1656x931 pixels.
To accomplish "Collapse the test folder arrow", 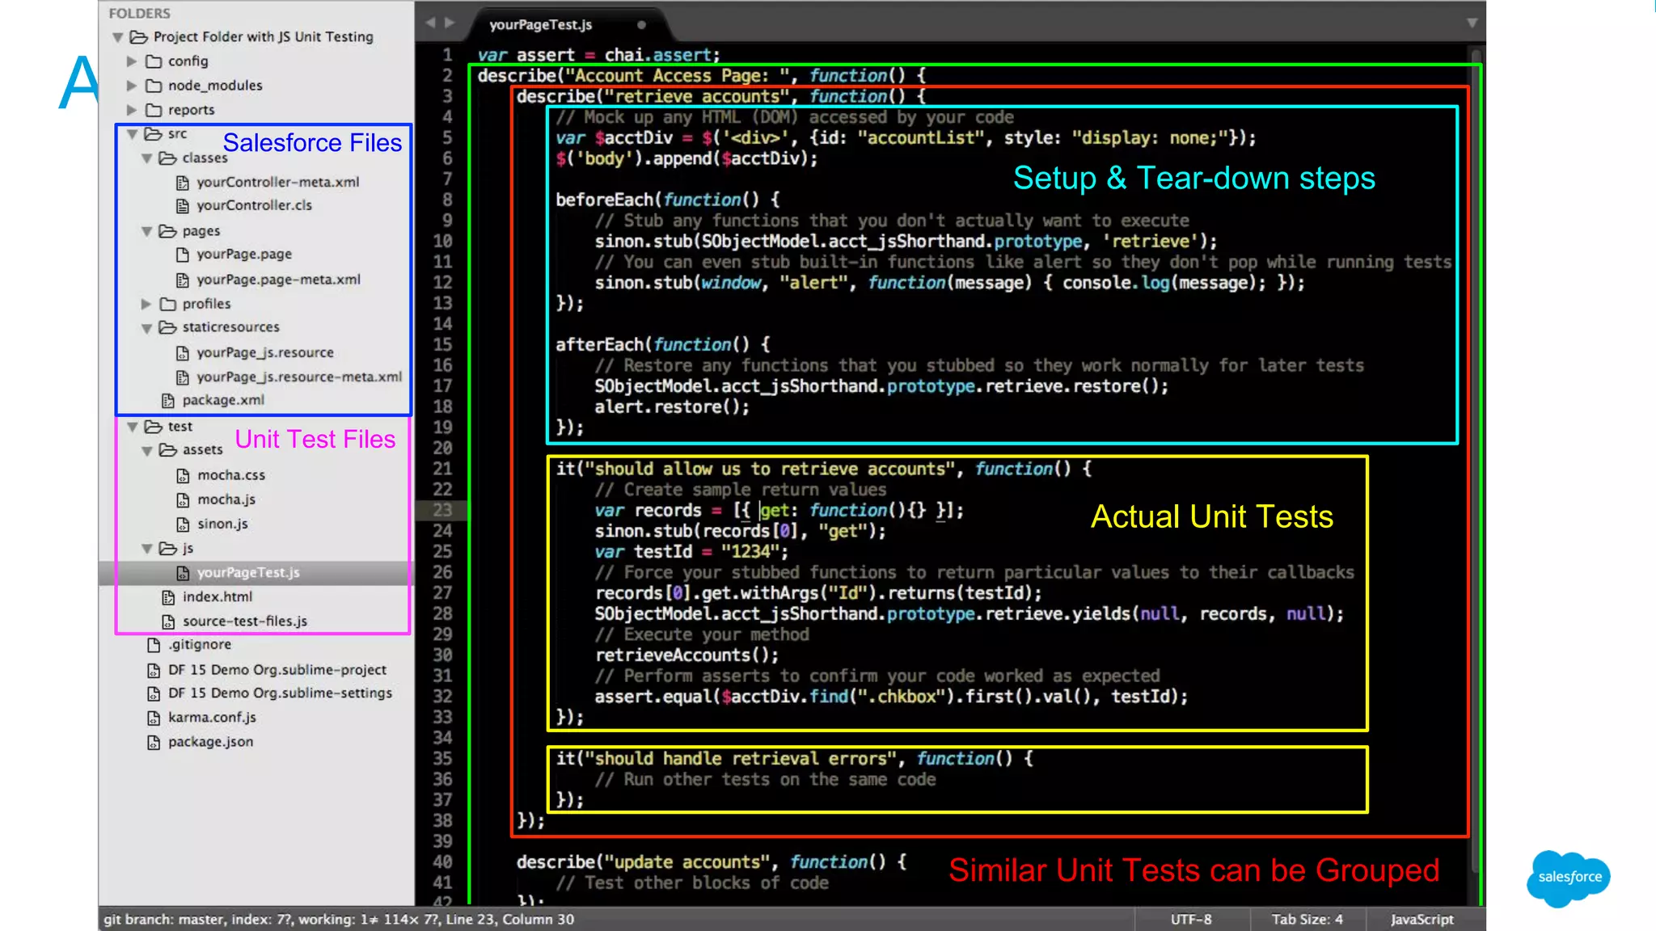I will tap(133, 427).
